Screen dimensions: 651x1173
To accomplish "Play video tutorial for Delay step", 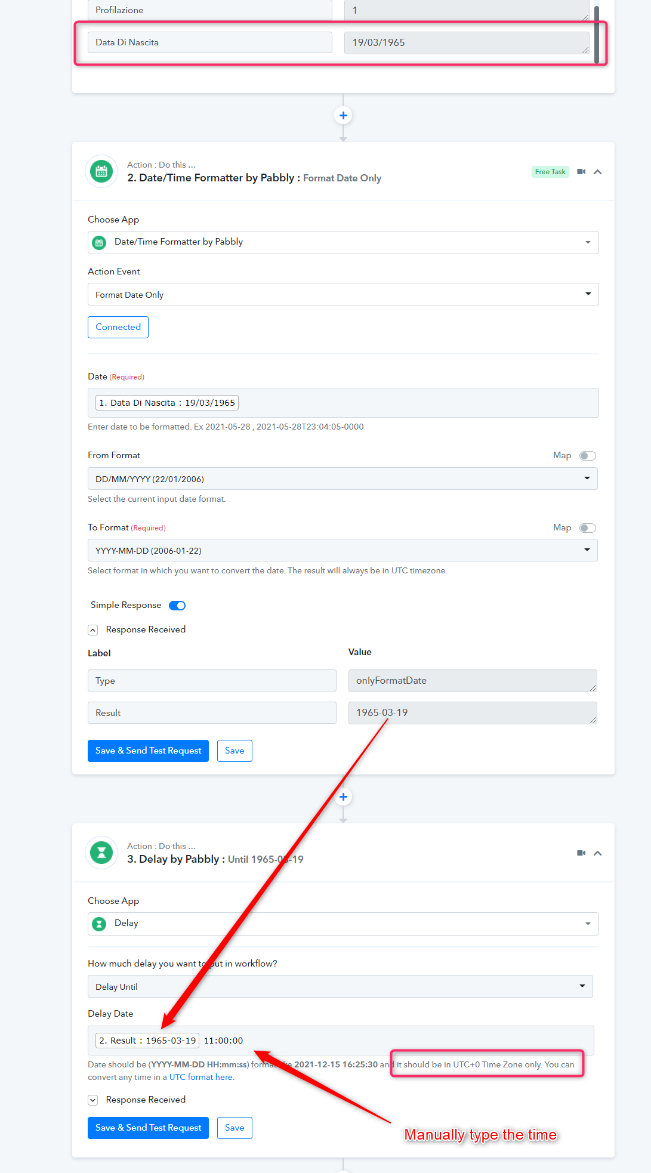I will click(581, 853).
